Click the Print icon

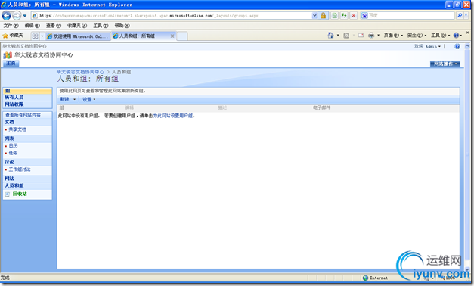(x=371, y=36)
